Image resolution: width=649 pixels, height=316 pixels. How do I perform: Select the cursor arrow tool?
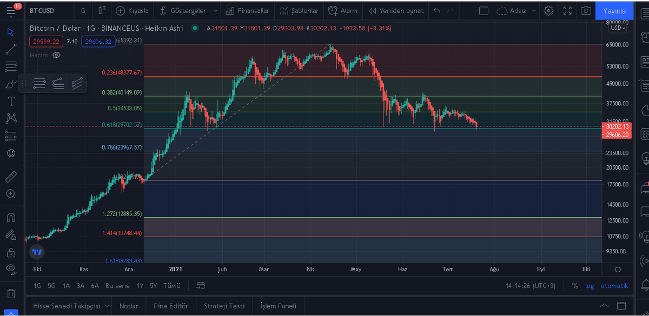pos(11,32)
